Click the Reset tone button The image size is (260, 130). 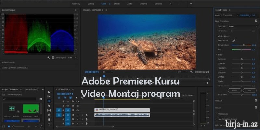pos(234,91)
